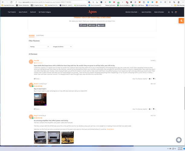Open the orange rewards widget on right edge
Screen dimensions: 185x151
point(181,21)
